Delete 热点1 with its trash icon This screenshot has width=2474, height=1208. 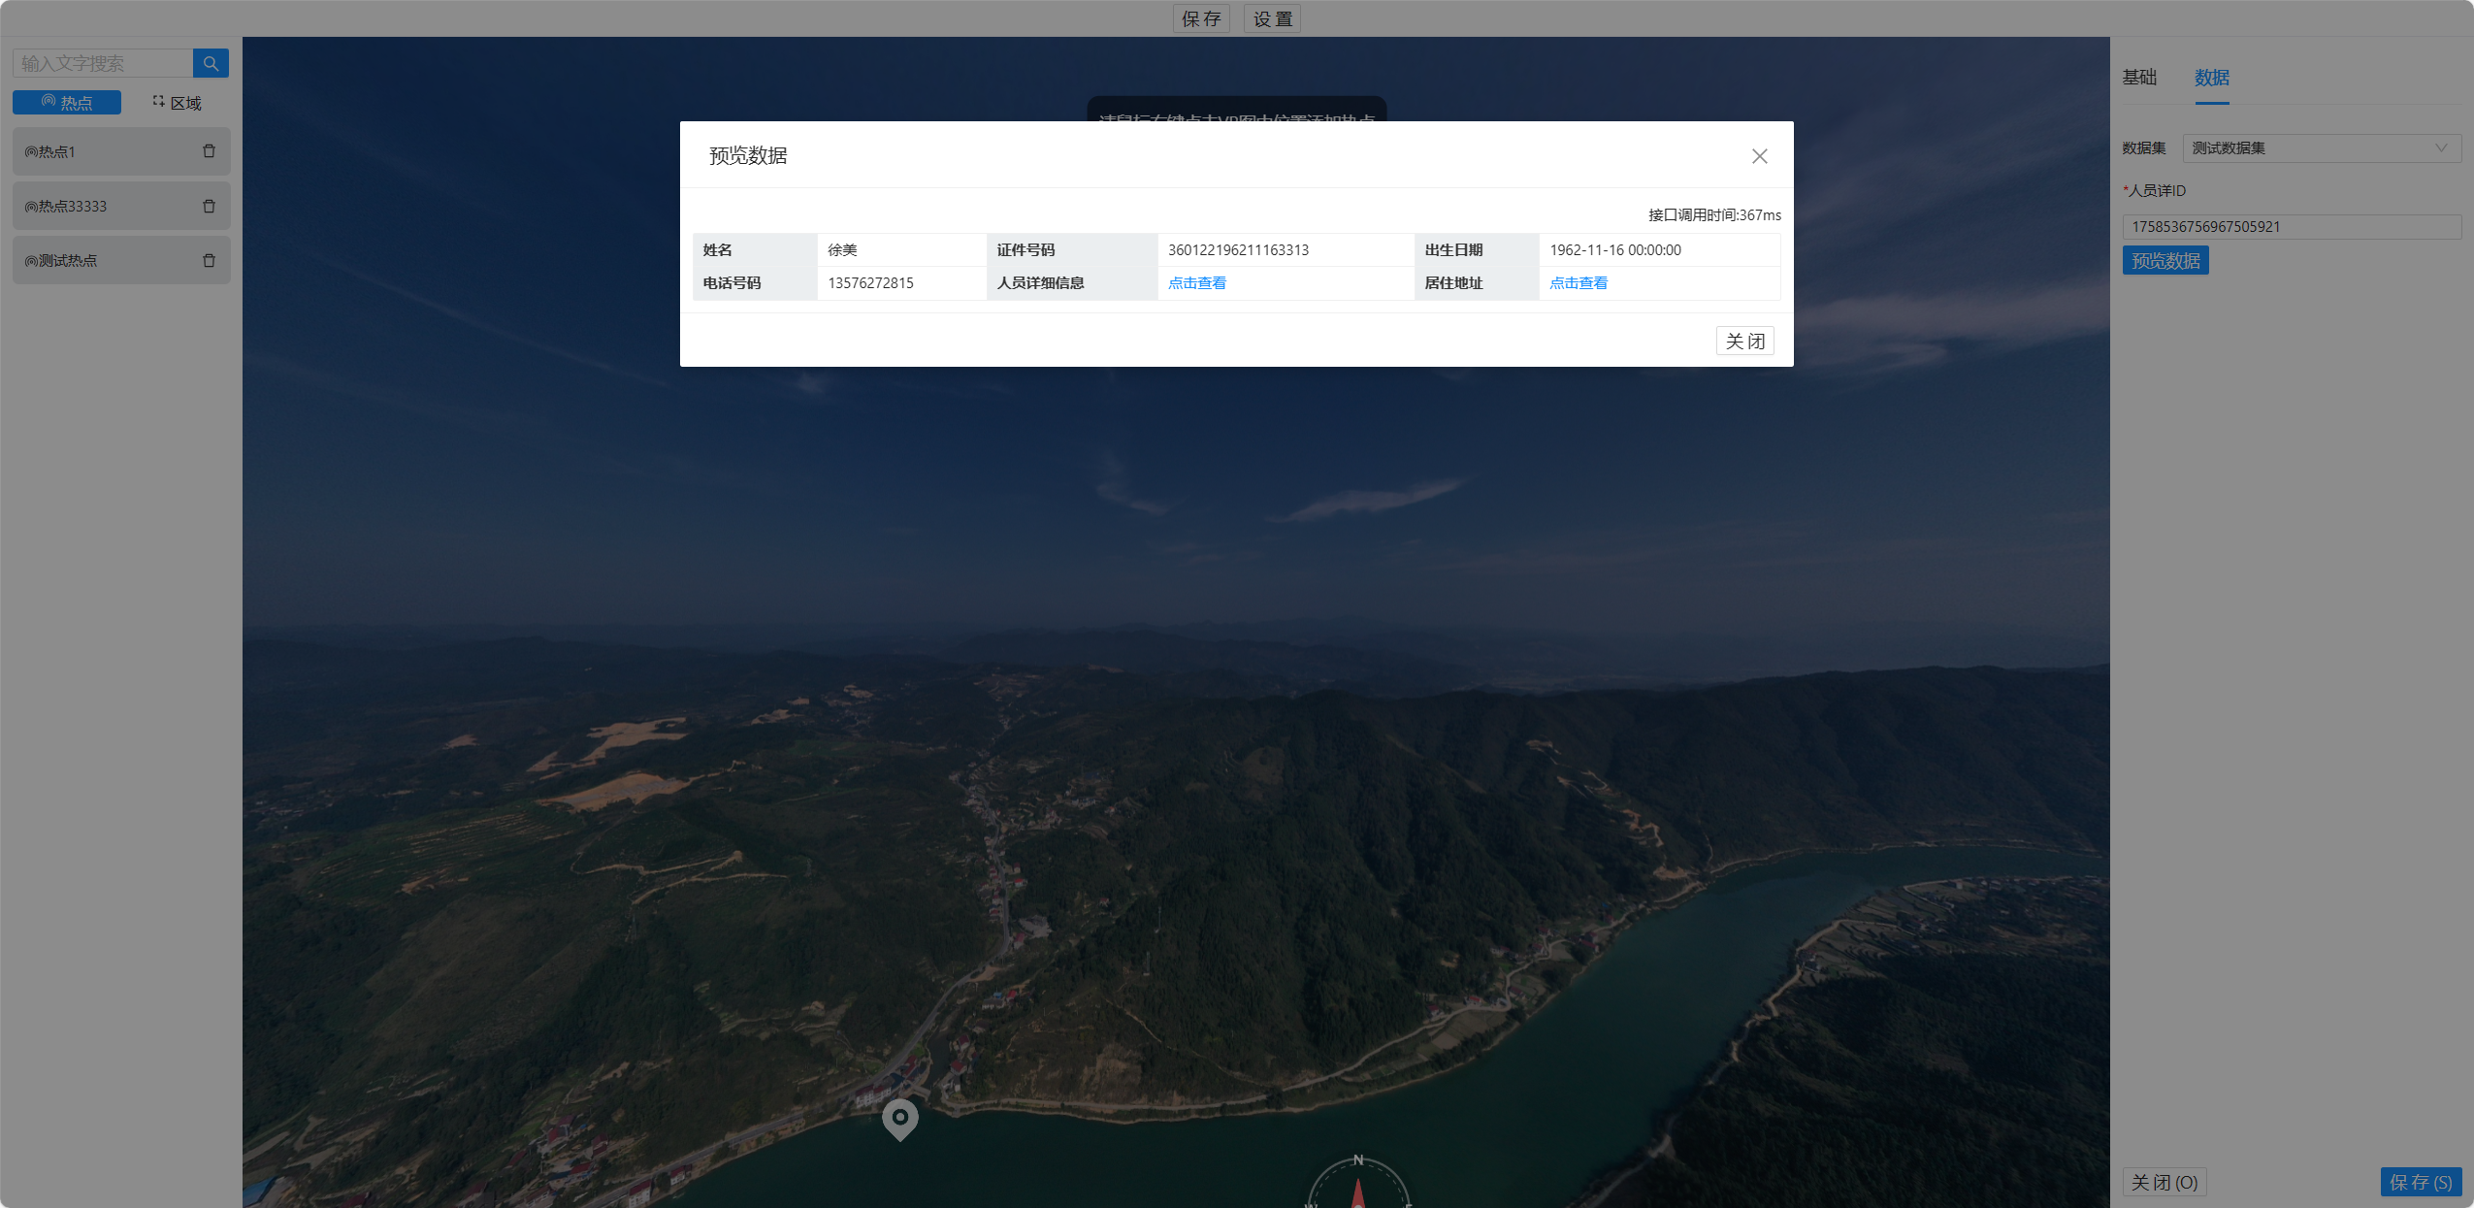[x=209, y=151]
